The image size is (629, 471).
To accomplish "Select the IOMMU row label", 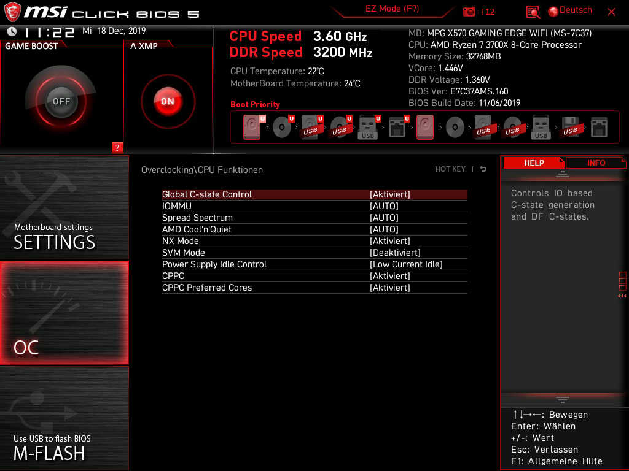I will 177,206.
